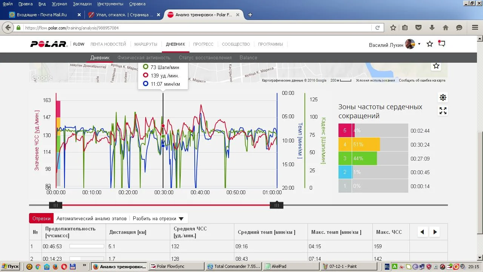483x272 pixels.
Task: Switch to Автоматический анализ этапов tab
Action: pyautogui.click(x=91, y=218)
